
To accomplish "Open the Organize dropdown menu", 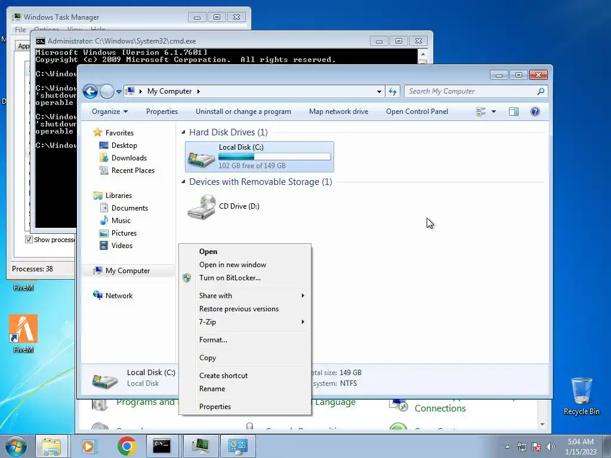I will pos(110,112).
